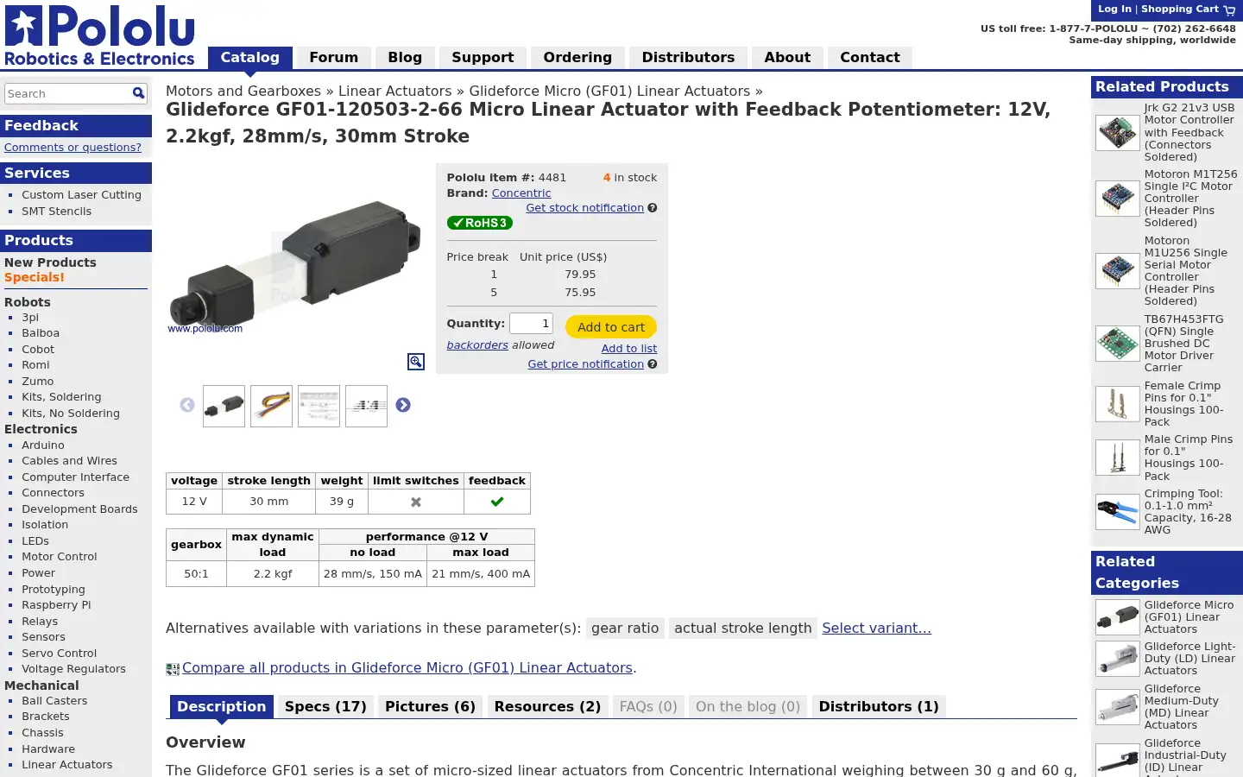This screenshot has width=1243, height=777.
Task: Open the Support nav tab
Action: pos(483,57)
